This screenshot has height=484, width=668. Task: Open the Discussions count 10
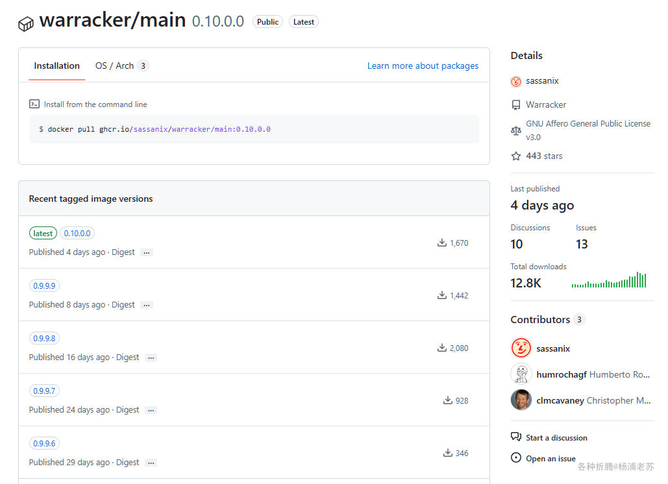(516, 244)
